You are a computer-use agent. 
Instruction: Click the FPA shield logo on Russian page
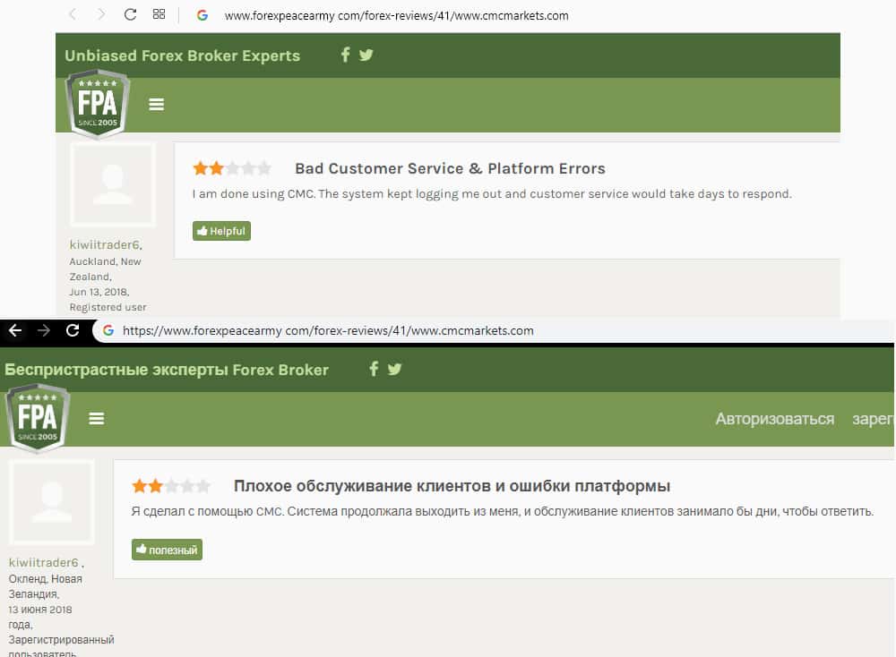[38, 418]
